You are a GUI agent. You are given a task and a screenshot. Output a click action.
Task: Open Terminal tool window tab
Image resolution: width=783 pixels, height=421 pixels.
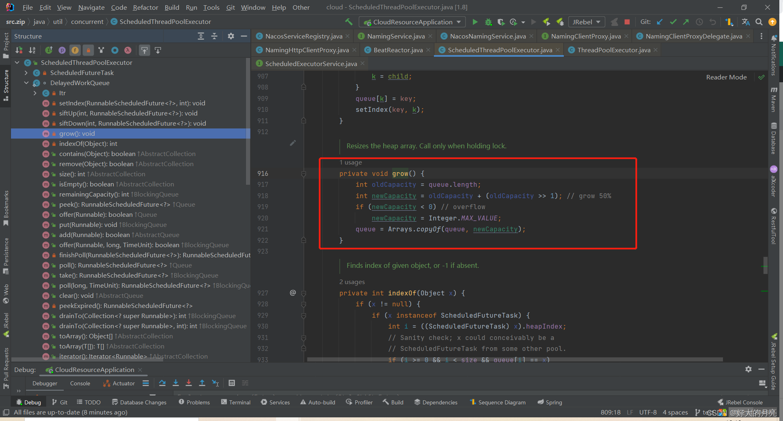pyautogui.click(x=235, y=402)
